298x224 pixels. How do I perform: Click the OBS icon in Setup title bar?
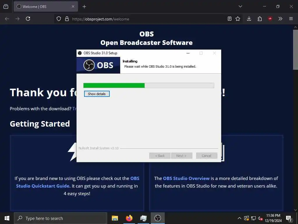[x=80, y=53]
